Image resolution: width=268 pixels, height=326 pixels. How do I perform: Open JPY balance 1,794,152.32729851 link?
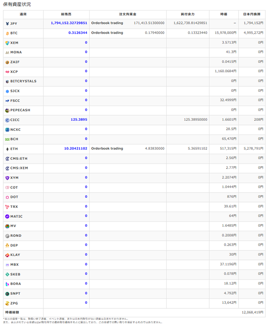click(69, 23)
